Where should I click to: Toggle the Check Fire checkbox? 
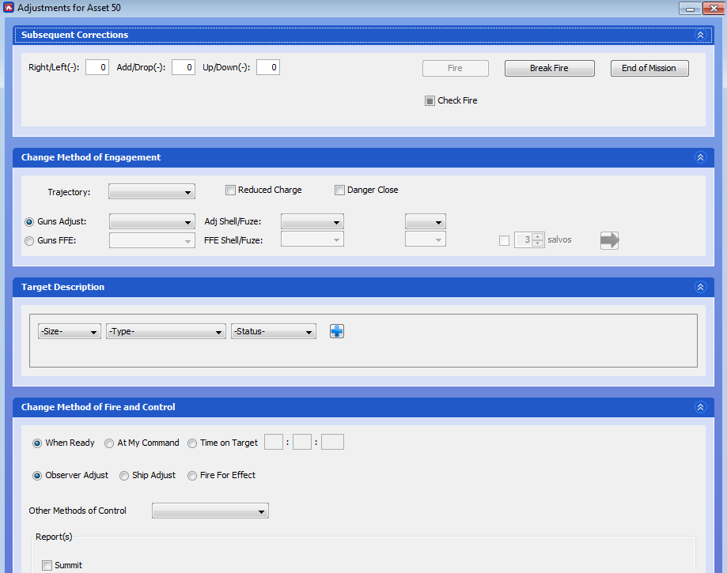click(430, 100)
